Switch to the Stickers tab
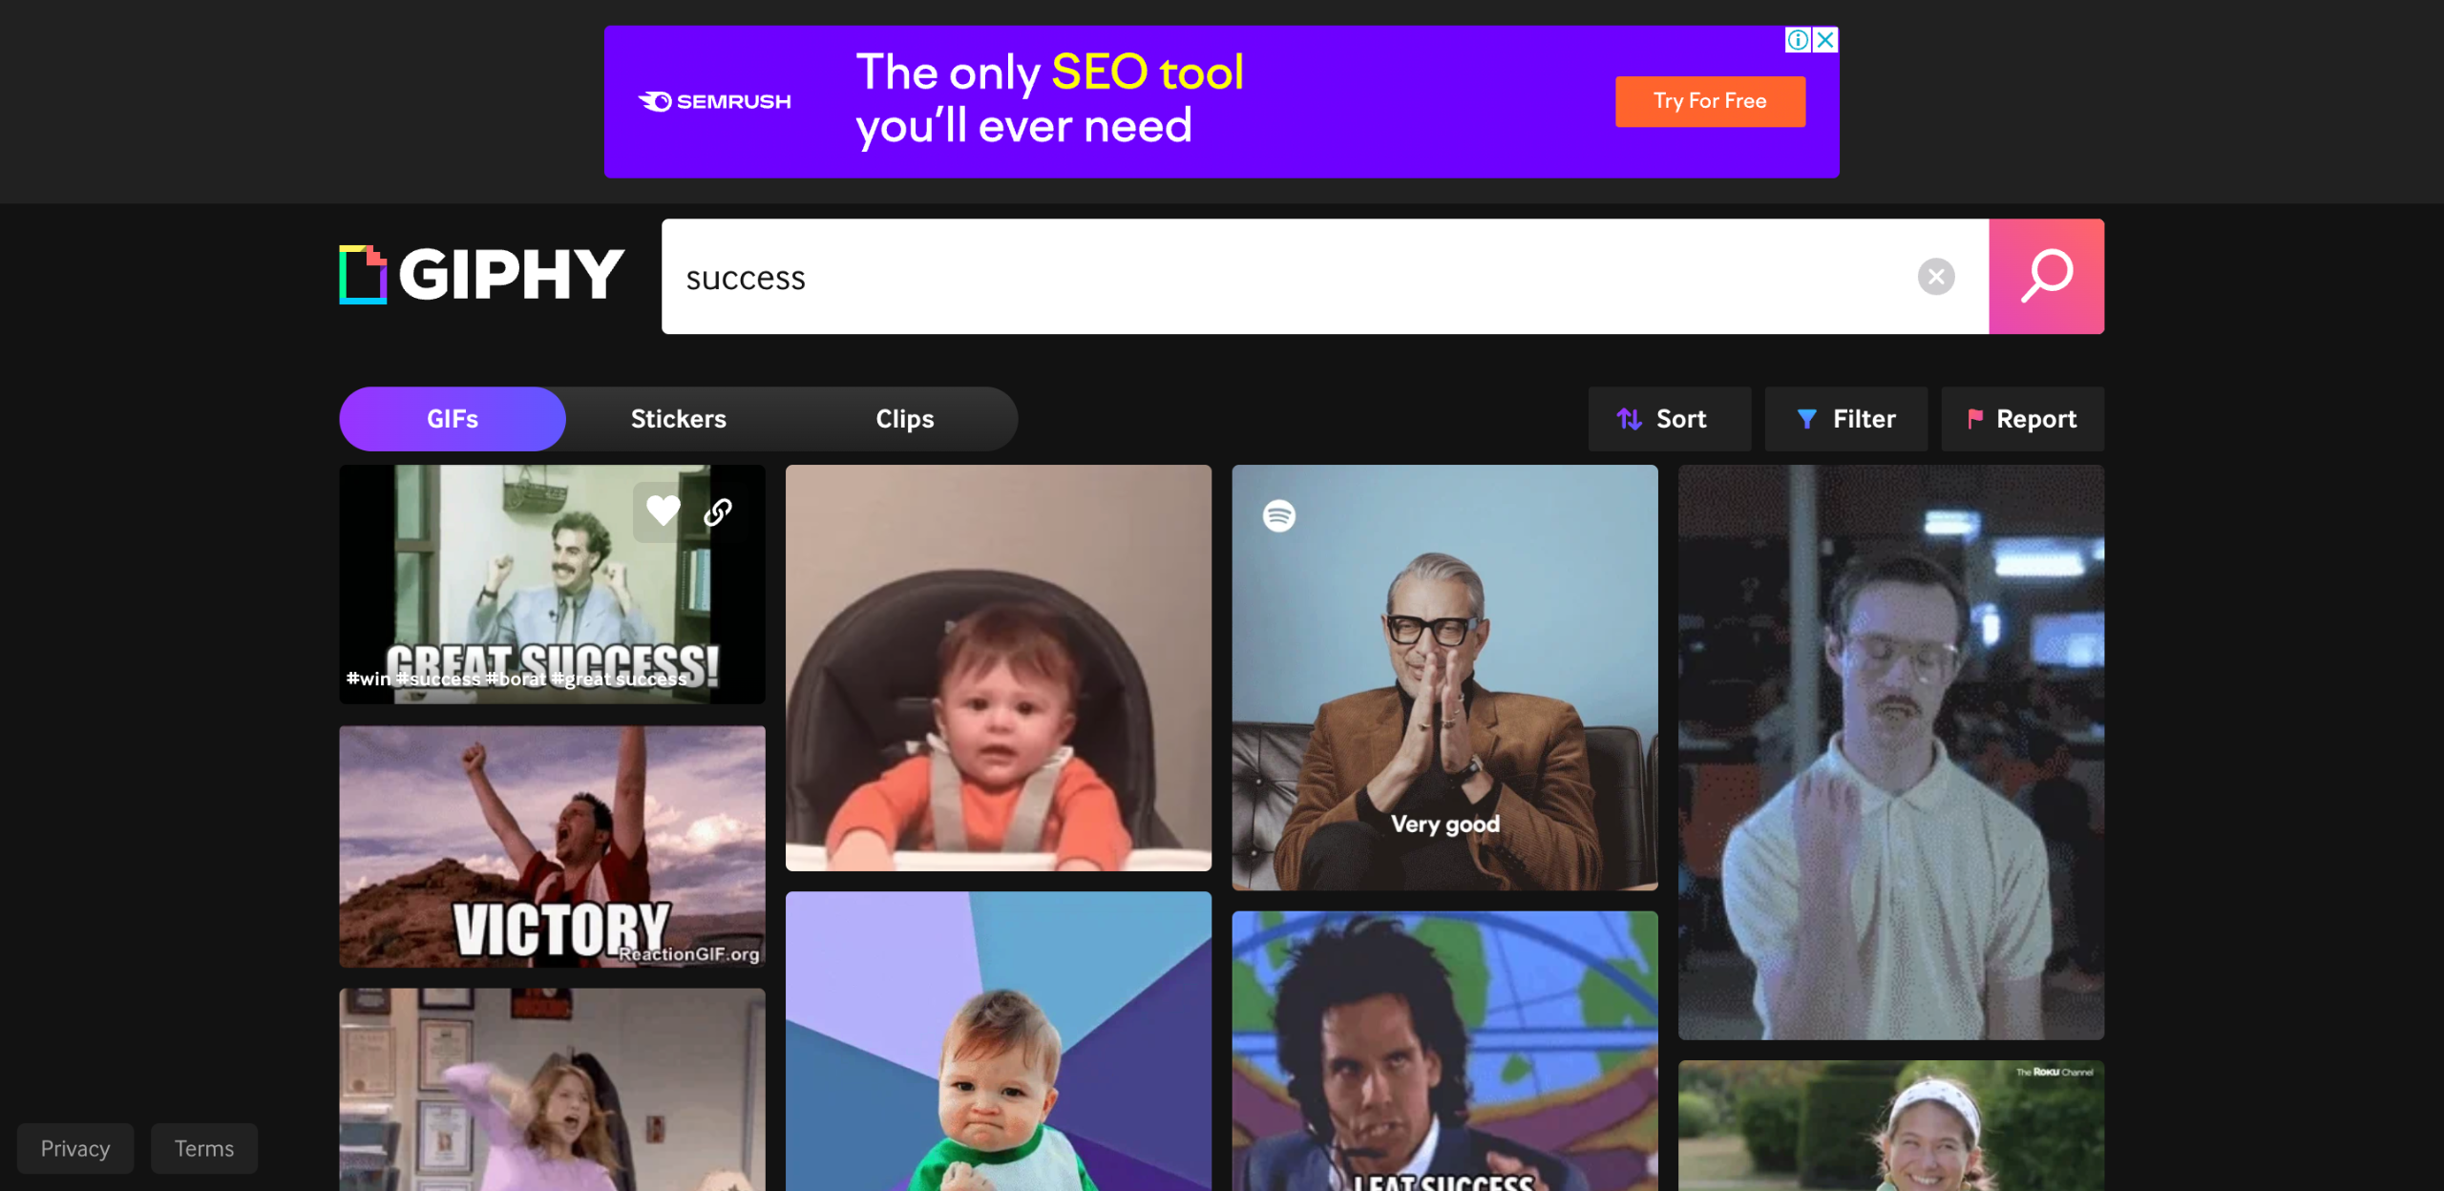 click(x=678, y=419)
